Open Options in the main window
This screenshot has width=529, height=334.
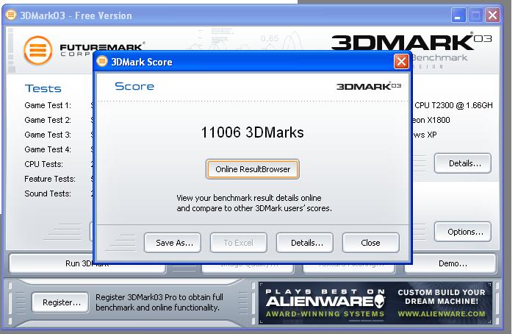point(463,232)
